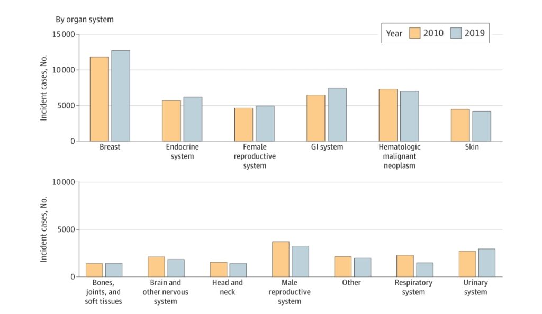
Task: Click the Head and neck 2010 bar
Action: tap(219, 270)
